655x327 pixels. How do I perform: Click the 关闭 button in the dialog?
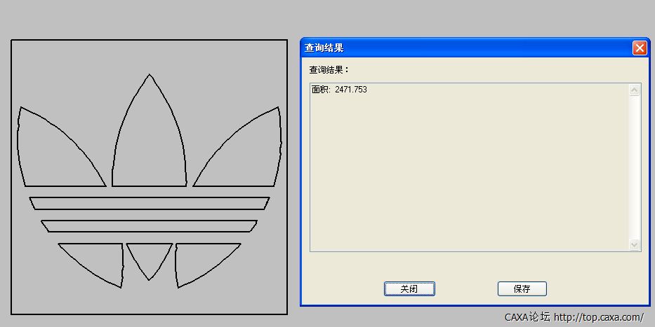(409, 288)
